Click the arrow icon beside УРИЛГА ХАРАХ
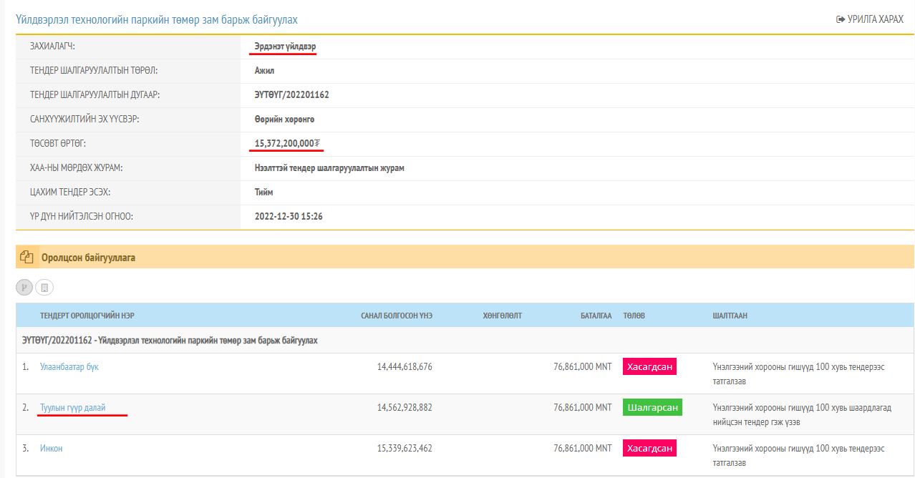This screenshot has height=478, width=915. point(840,19)
